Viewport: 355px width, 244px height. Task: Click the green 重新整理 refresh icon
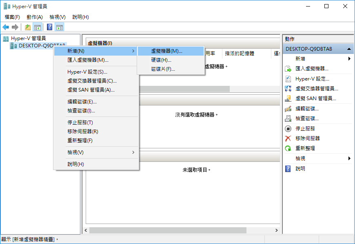(x=288, y=148)
